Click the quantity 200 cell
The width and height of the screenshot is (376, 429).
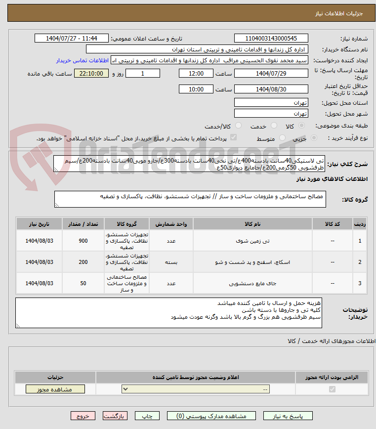[83, 262]
